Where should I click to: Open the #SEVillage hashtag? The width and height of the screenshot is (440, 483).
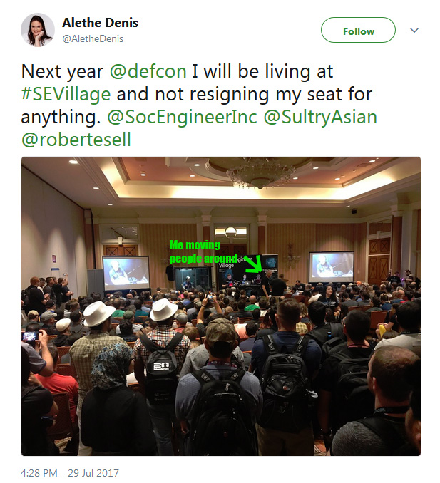pyautogui.click(x=66, y=94)
